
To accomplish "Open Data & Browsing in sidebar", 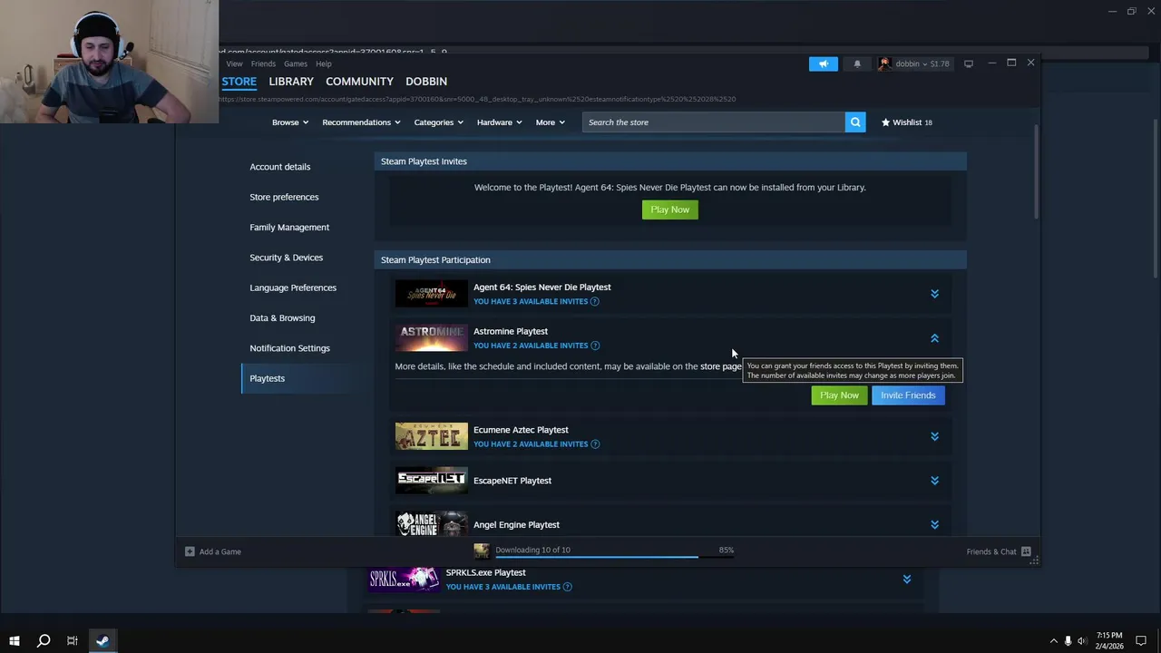I will coord(282,318).
